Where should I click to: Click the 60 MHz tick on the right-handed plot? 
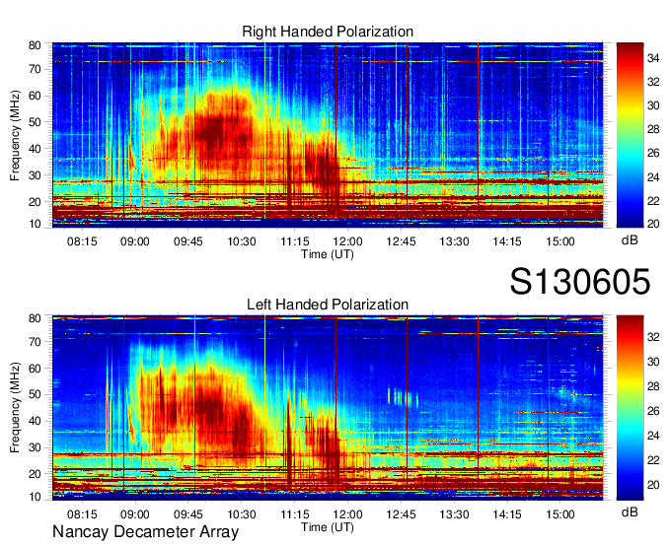pos(35,96)
